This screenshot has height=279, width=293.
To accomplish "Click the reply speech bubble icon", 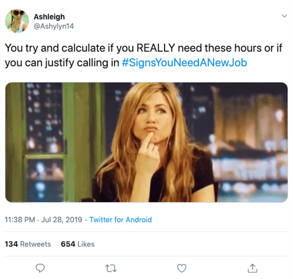I will pyautogui.click(x=41, y=268).
